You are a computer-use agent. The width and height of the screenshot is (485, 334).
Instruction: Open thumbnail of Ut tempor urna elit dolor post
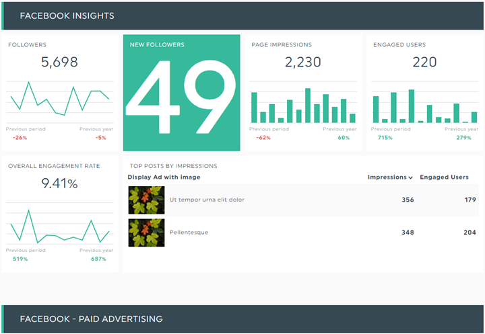146,200
